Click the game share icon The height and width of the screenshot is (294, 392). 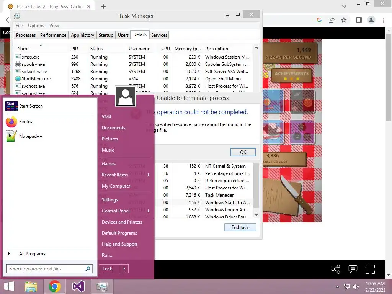(x=336, y=269)
